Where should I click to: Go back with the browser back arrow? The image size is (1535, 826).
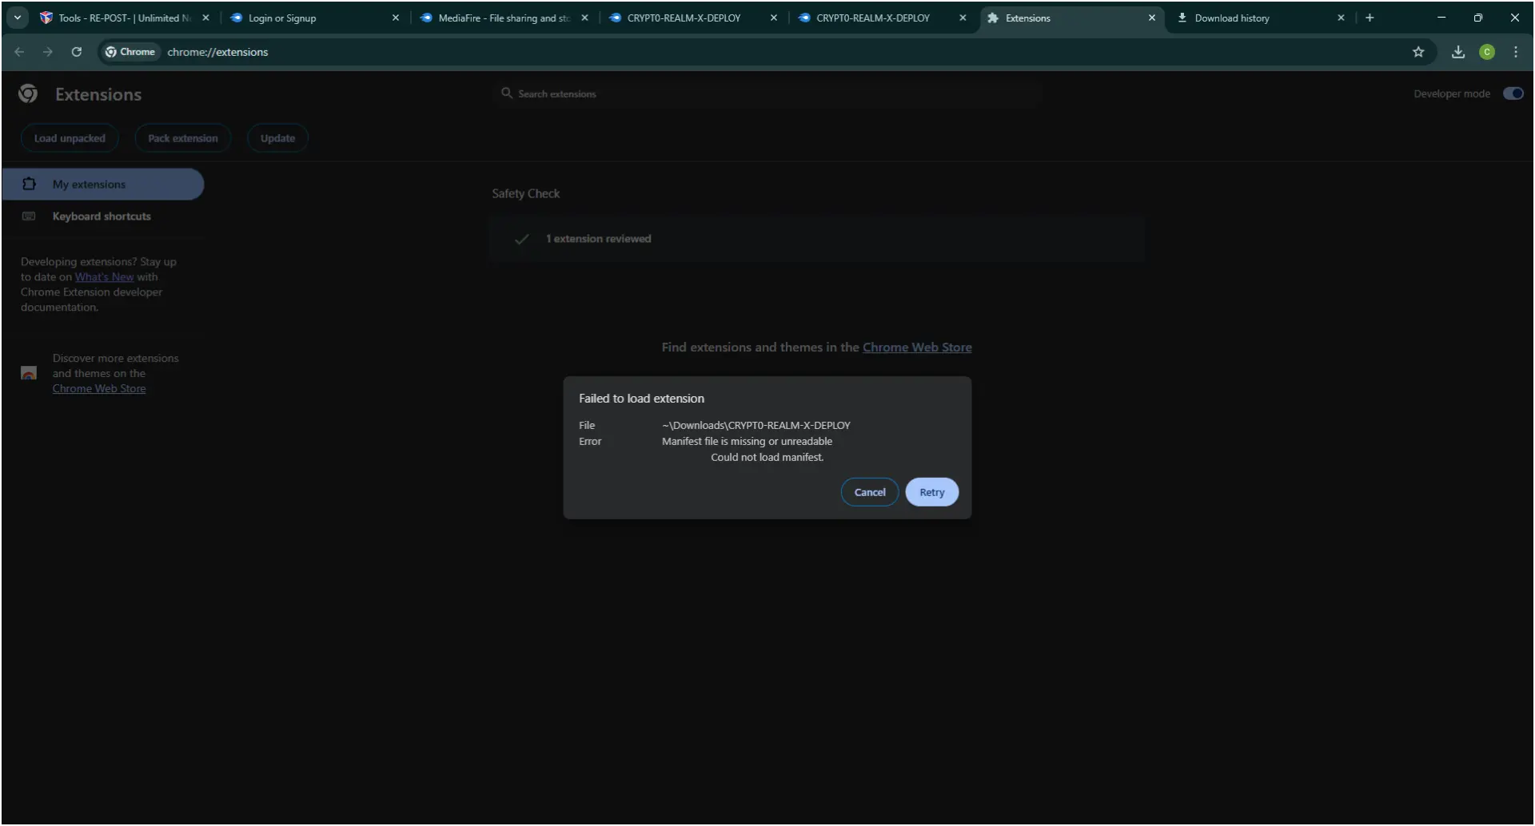pyautogui.click(x=19, y=52)
